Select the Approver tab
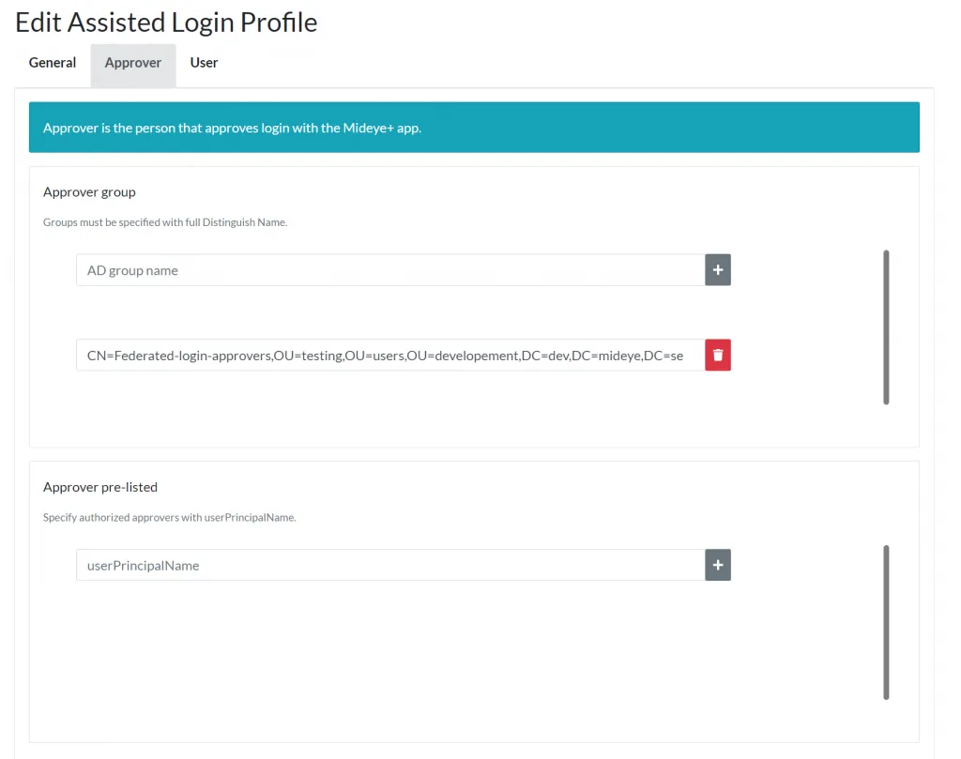This screenshot has height=759, width=961. pyautogui.click(x=132, y=63)
